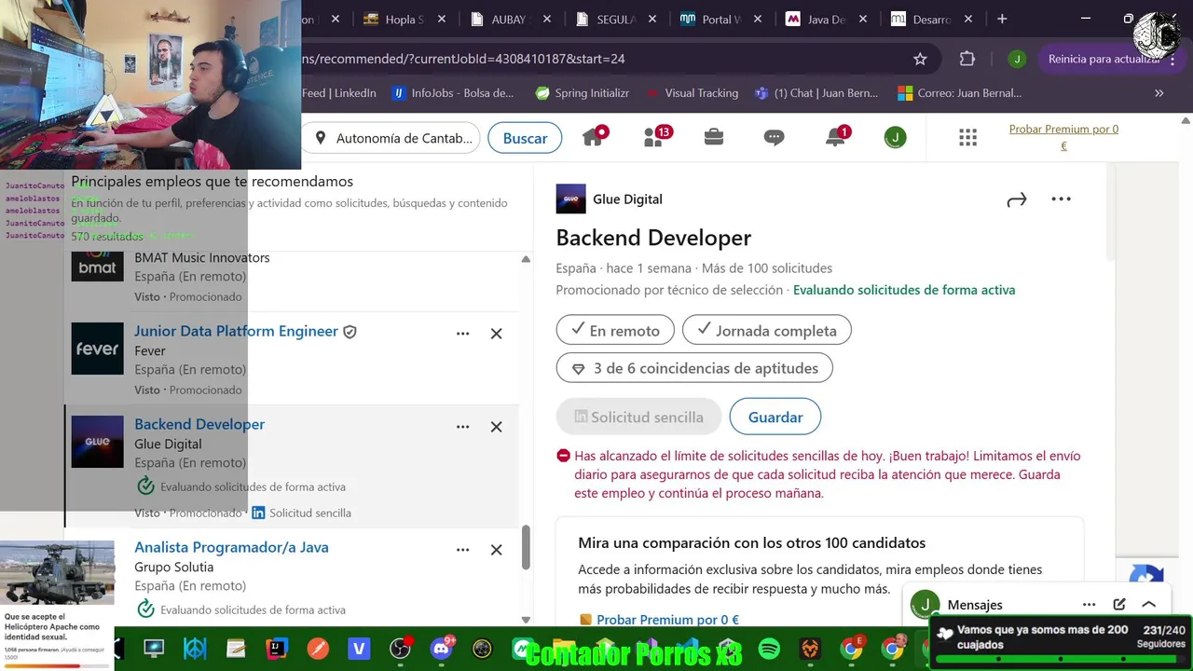This screenshot has width=1193, height=671.
Task: Open more options for Backend Developer job detail
Action: point(1061,199)
